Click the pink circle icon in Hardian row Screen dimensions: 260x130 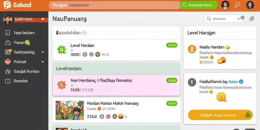108,117
